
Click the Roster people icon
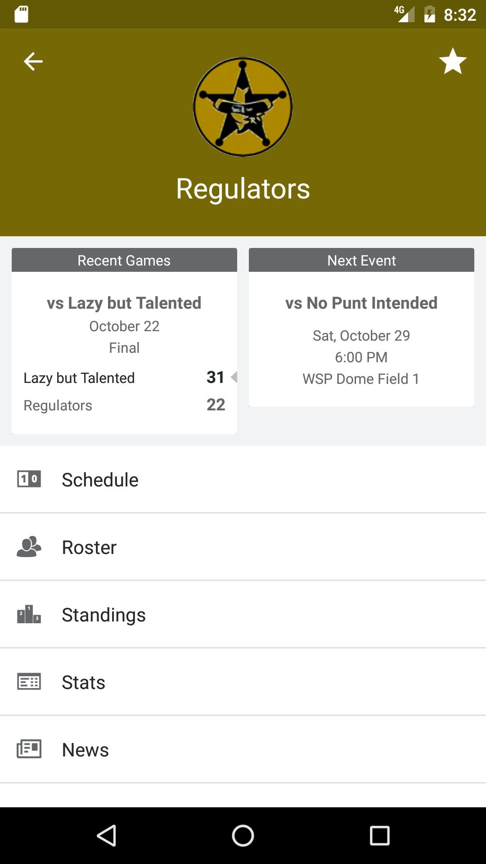tap(29, 547)
